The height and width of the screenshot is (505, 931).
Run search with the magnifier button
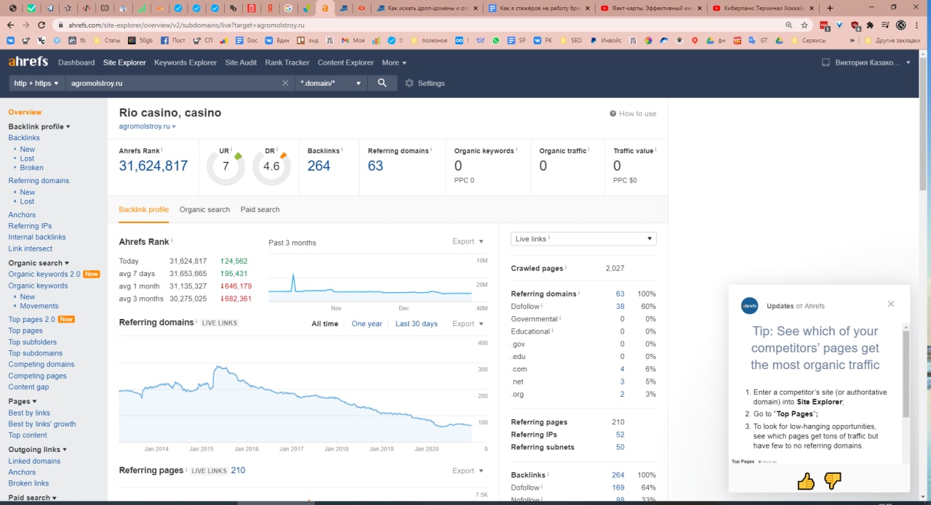tap(383, 84)
